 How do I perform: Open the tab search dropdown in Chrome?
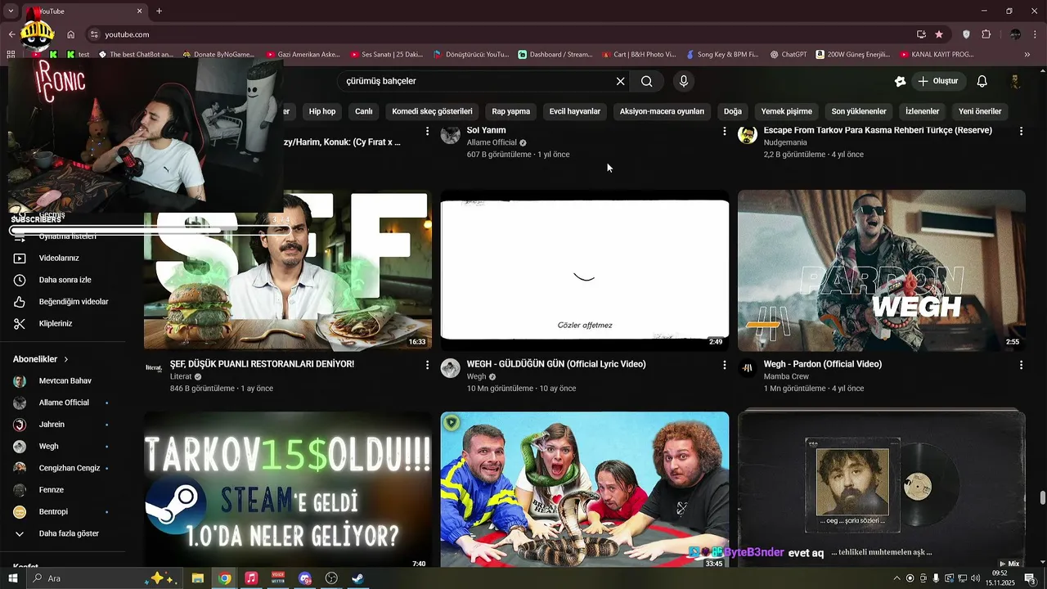tap(11, 11)
